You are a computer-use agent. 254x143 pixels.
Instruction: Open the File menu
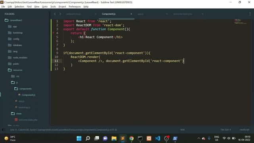tap(3, 7)
